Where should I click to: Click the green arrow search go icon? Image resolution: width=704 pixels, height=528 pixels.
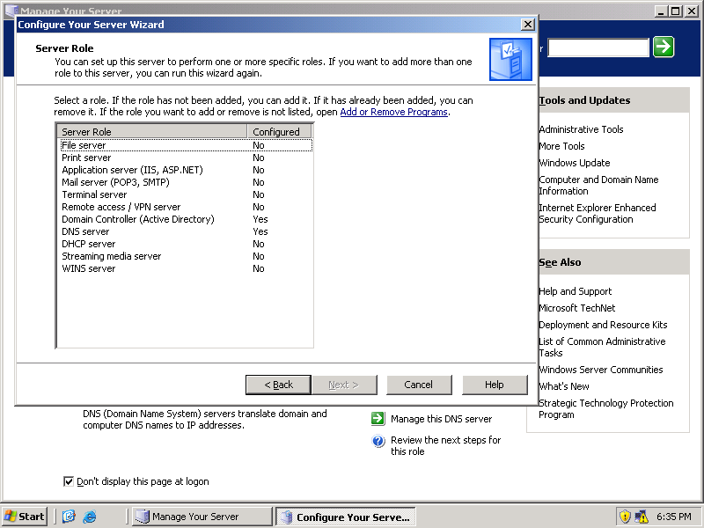click(664, 47)
